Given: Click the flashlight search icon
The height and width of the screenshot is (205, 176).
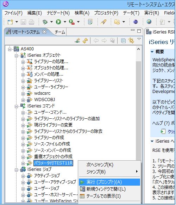Looking at the screenshot, I should click(x=103, y=22).
